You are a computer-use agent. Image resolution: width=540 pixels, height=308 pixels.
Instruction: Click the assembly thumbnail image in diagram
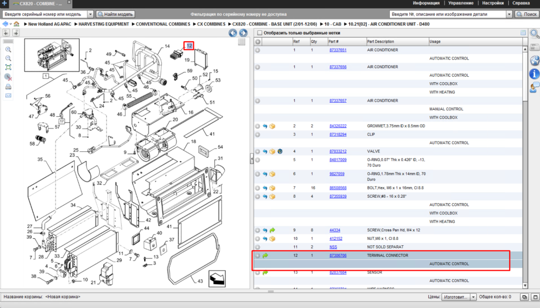[52, 55]
